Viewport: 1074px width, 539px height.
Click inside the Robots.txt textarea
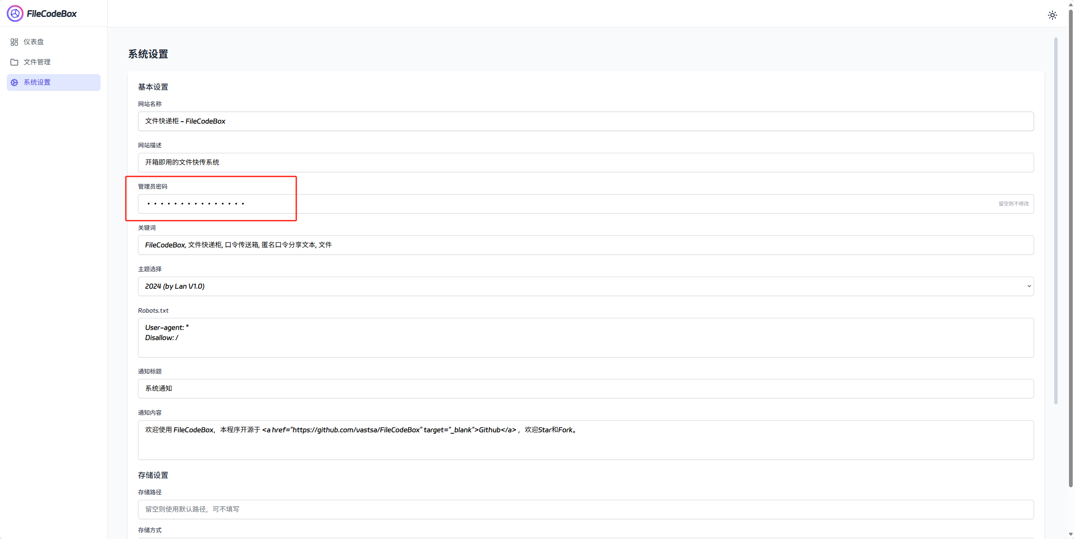(x=585, y=338)
